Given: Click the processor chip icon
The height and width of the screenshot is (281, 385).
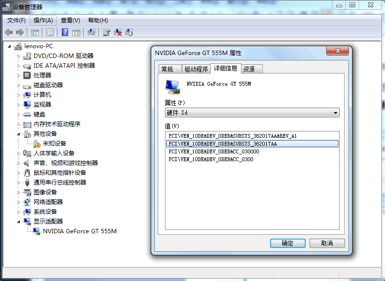Looking at the screenshot, I should click(27, 75).
